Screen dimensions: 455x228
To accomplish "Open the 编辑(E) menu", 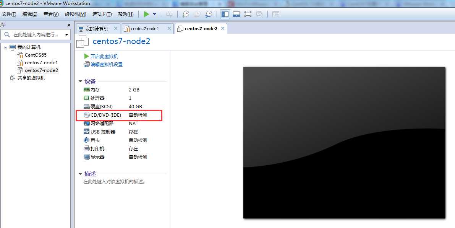I will coord(30,14).
